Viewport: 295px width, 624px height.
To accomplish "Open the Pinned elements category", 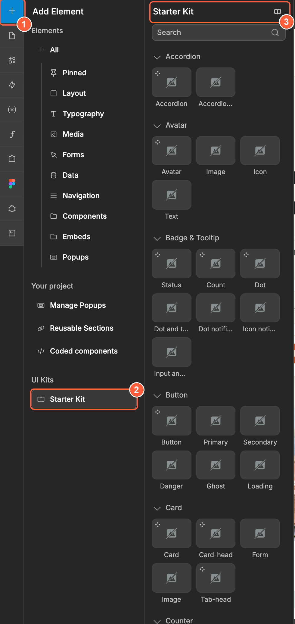I will pyautogui.click(x=68, y=73).
